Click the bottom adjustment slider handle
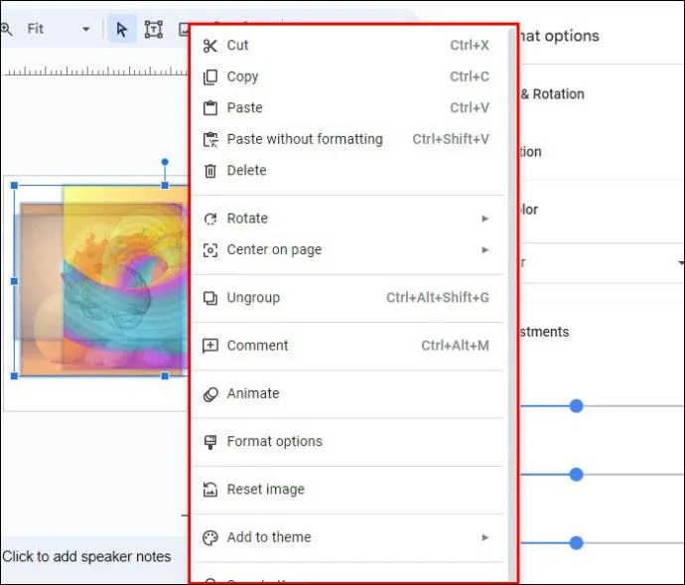This screenshot has height=585, width=685. 576,543
